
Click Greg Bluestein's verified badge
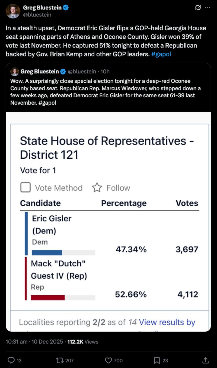pos(66,8)
